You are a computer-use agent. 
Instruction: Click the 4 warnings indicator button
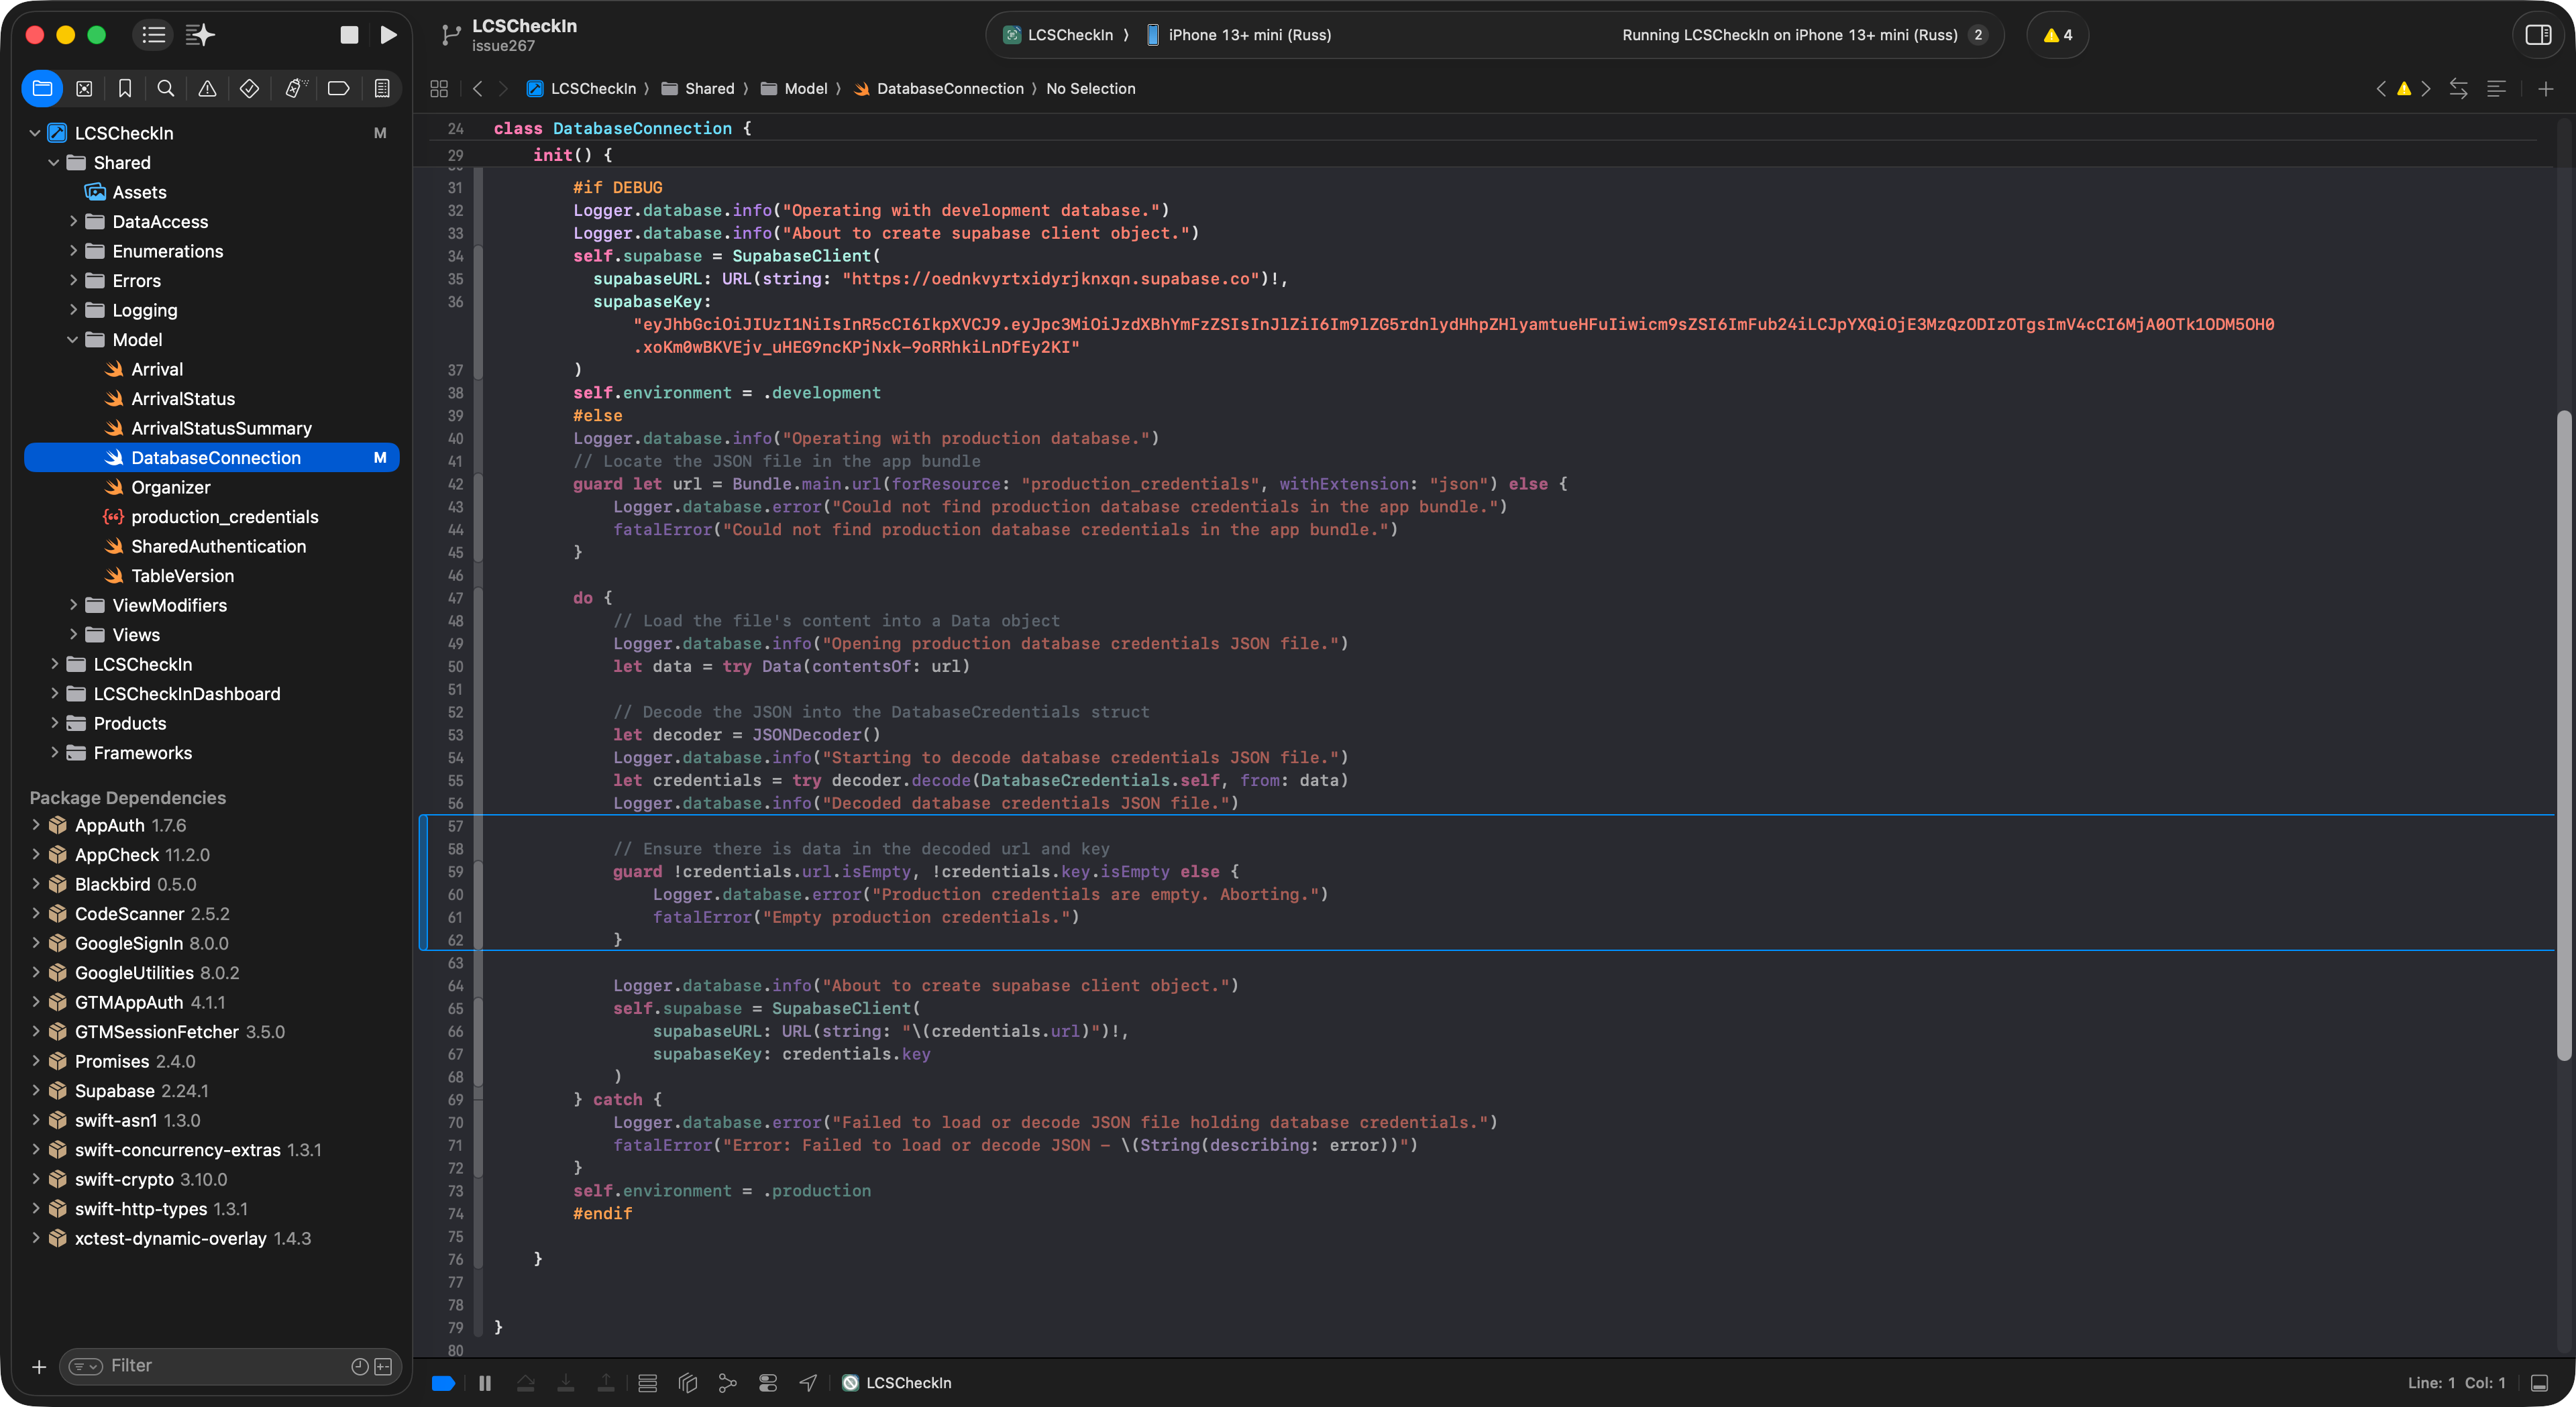click(x=2058, y=35)
